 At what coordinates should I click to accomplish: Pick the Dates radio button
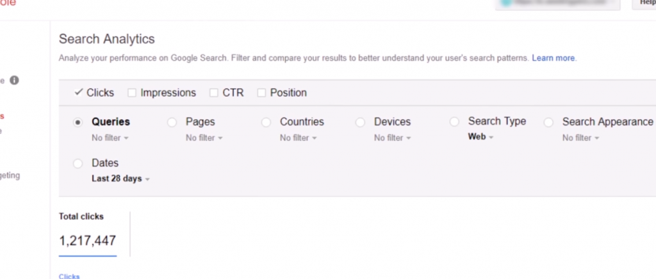pos(78,164)
